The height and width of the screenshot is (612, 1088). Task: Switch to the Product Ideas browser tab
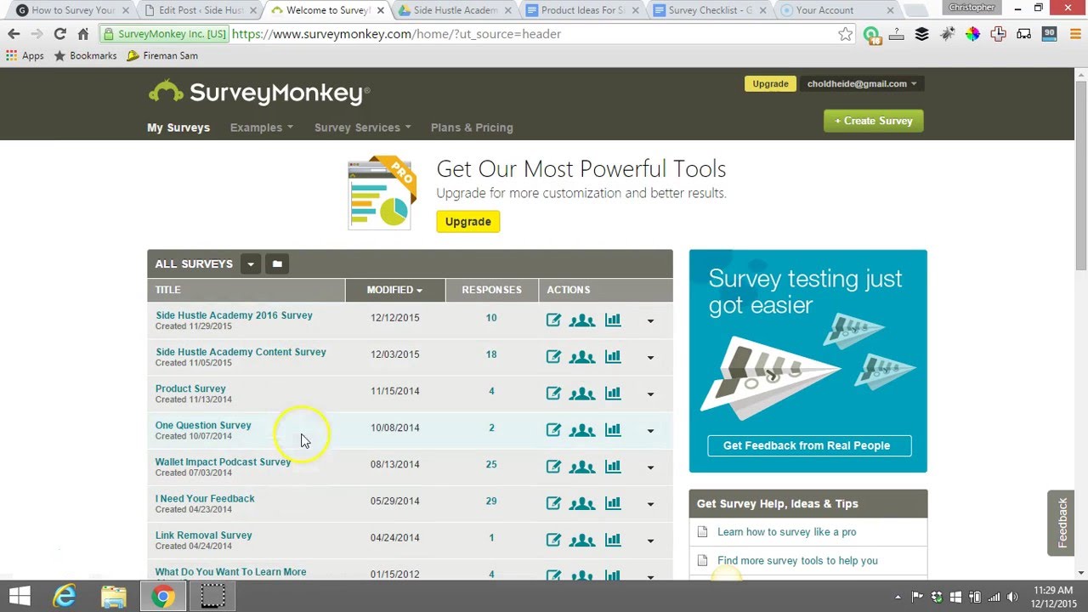(581, 10)
